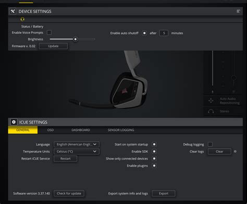The height and width of the screenshot is (204, 247).
Task: Select the Stereo headphone icon
Action: (x=211, y=111)
